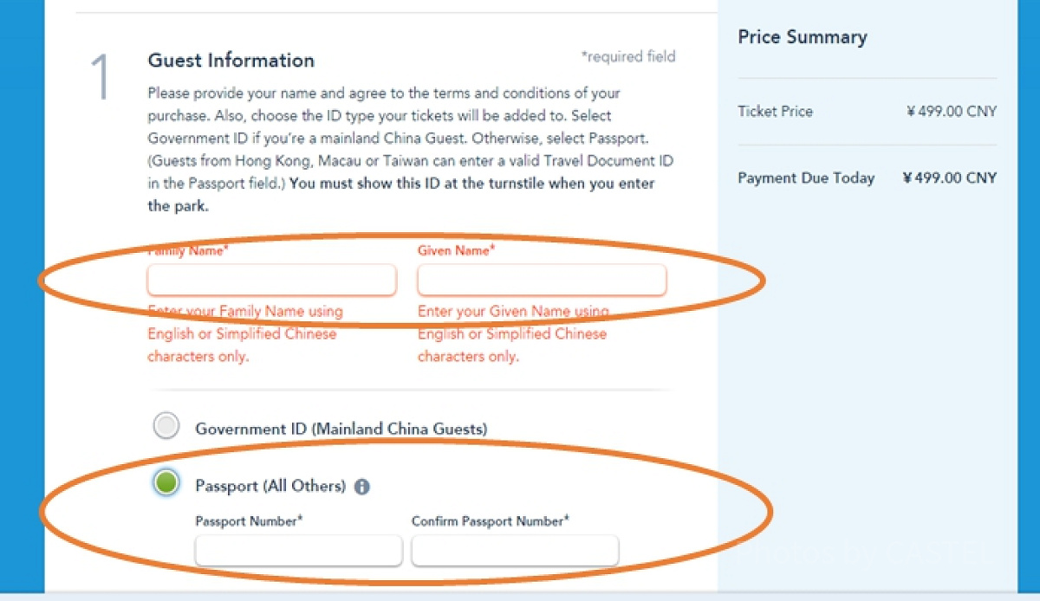1040x601 pixels.
Task: Click the Payment Due Today label
Action: pos(806,178)
